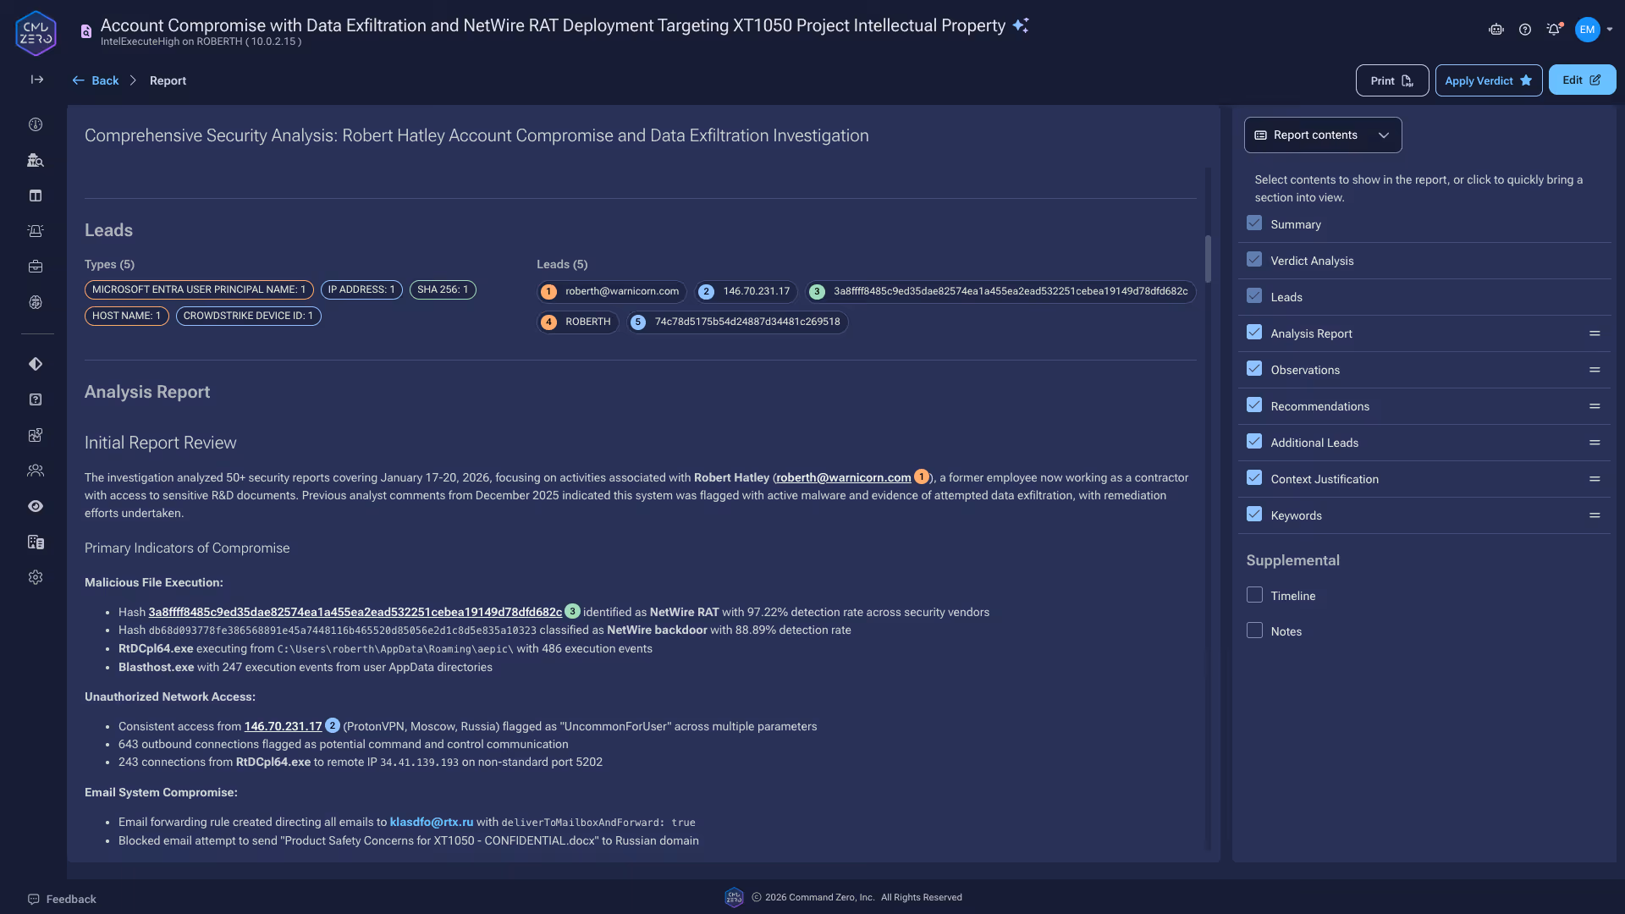1625x914 pixels.
Task: Open the EM user profile dropdown arrow
Action: click(x=1610, y=30)
